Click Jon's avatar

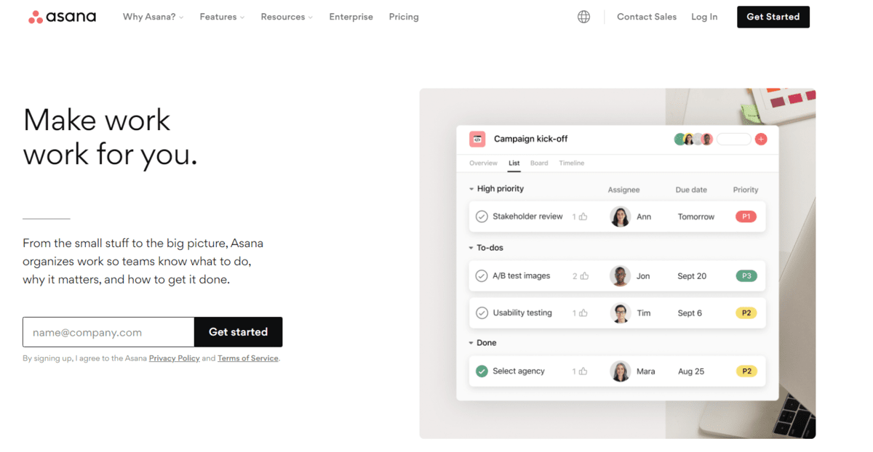point(620,276)
